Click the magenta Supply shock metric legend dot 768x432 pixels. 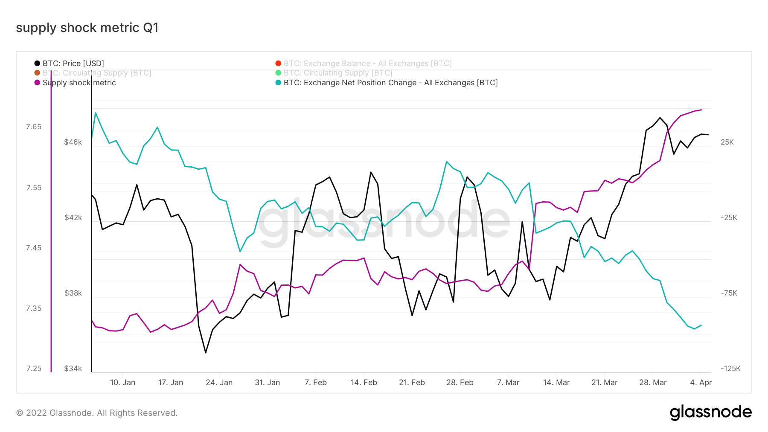click(37, 83)
